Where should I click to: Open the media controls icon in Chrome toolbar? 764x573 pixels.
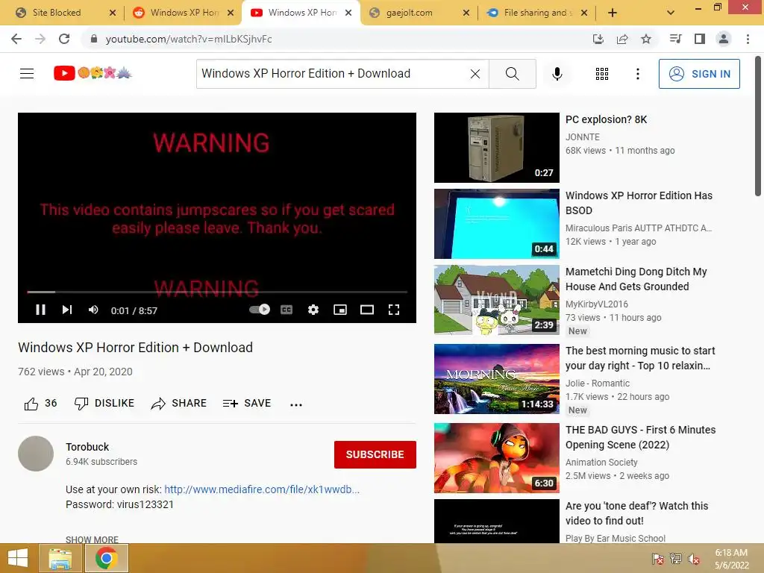(x=675, y=39)
